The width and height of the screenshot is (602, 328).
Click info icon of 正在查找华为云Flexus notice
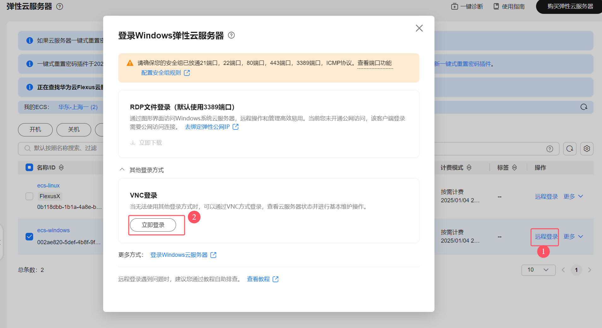30,87
